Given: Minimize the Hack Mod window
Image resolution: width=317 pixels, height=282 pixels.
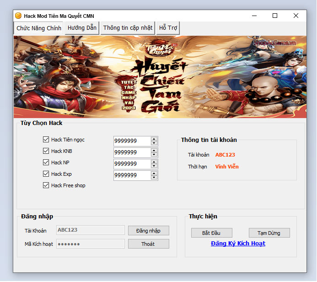Looking at the screenshot, I should click(254, 16).
